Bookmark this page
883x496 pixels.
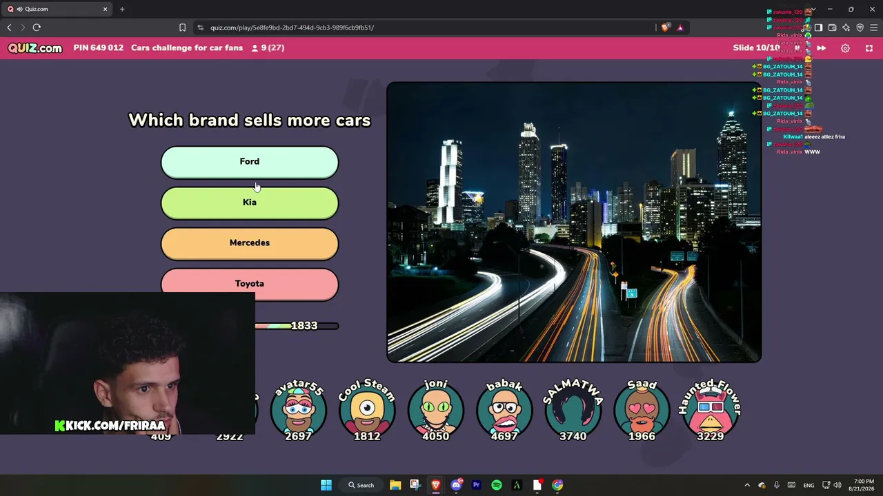[182, 28]
